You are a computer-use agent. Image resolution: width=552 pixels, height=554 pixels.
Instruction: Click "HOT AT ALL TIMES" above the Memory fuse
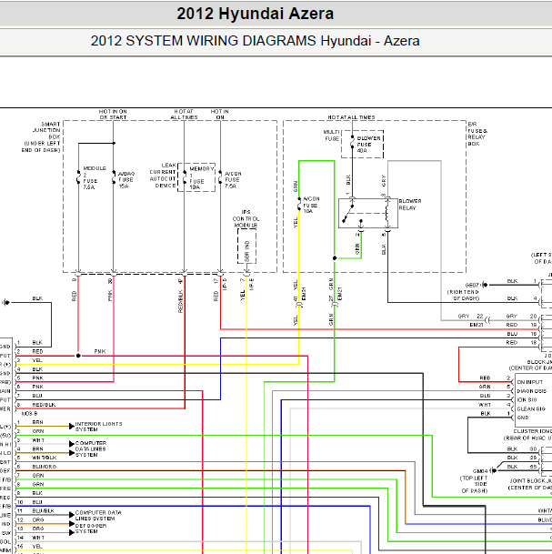point(184,114)
